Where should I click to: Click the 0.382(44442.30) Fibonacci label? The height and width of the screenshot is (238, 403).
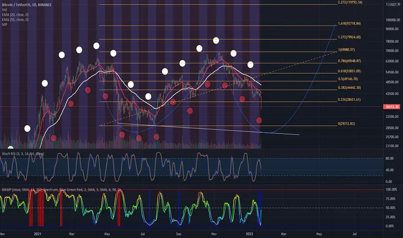(349, 87)
